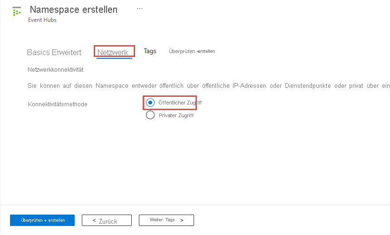390x235 pixels.
Task: Click the Netzwerkkonnektivität section heading
Action: (x=56, y=70)
